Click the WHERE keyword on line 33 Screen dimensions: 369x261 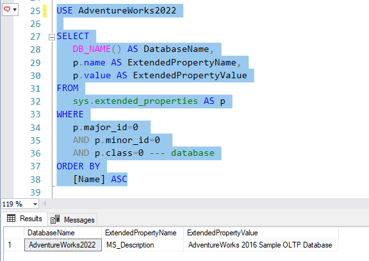[x=70, y=114]
